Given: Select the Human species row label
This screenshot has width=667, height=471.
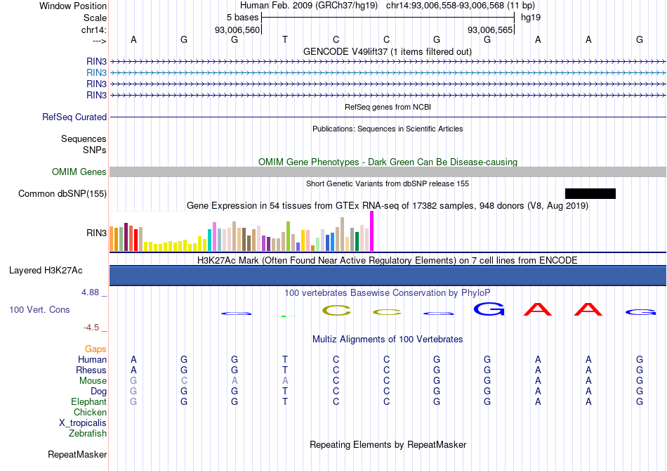Looking at the screenshot, I should tap(92, 360).
